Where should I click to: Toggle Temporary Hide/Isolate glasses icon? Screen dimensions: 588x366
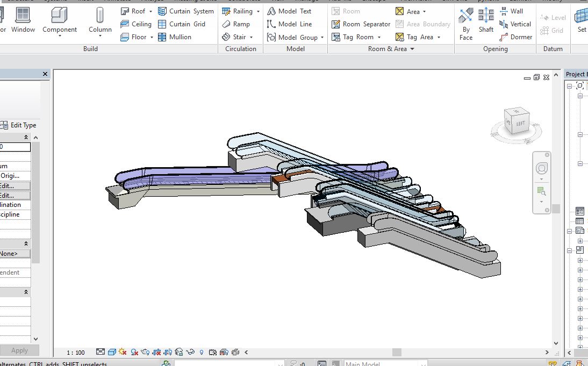click(x=190, y=352)
